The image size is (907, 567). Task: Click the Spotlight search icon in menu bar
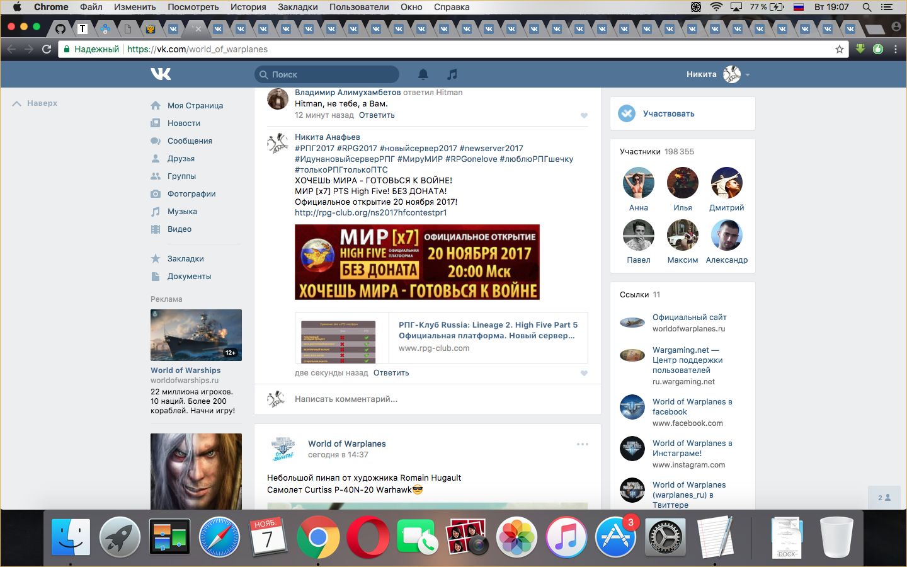tap(867, 7)
